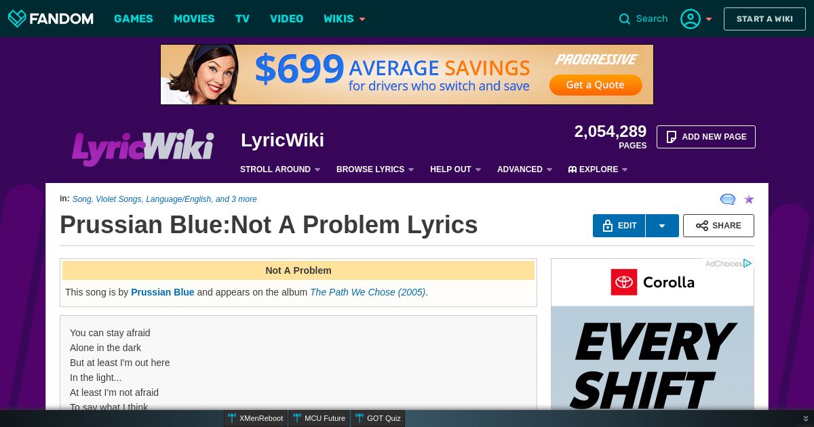Go to GAMES section

coord(134,19)
